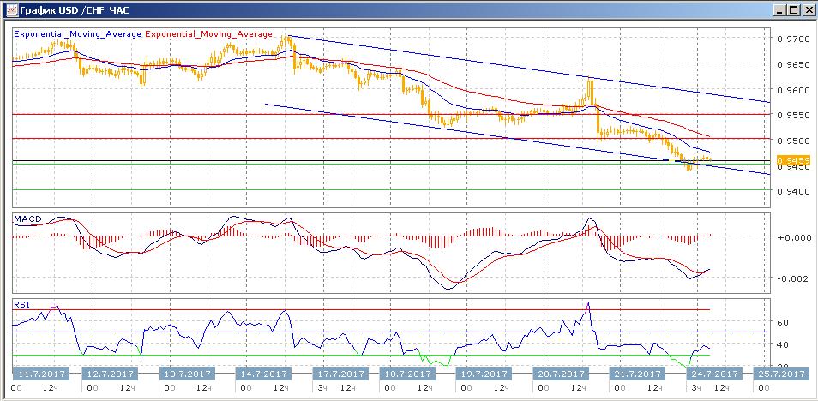Click the 19.7.2017 date marker

(483, 374)
